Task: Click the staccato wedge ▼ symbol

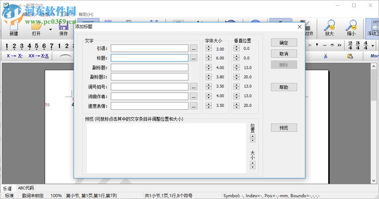Action: click(317, 45)
